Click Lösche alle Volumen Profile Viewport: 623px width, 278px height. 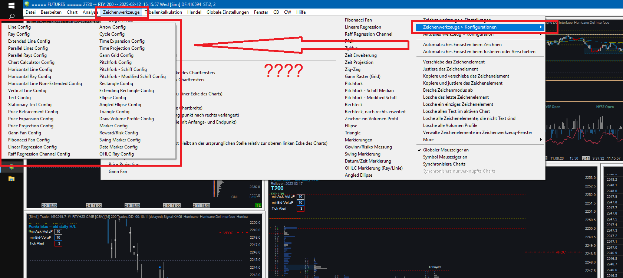(450, 125)
